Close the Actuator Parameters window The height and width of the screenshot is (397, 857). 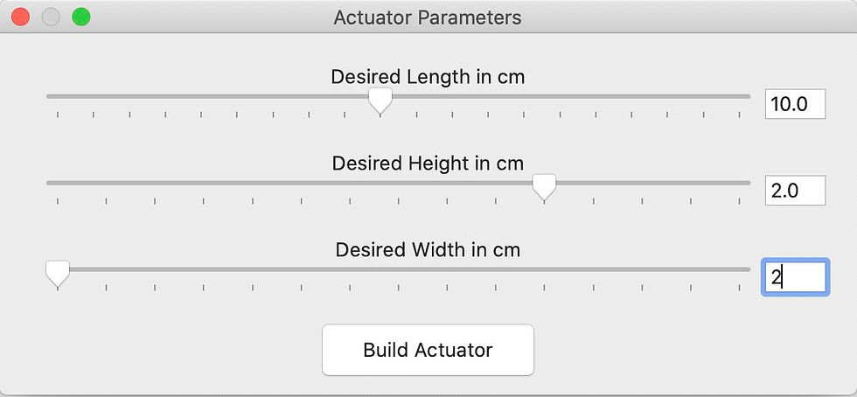pos(20,17)
